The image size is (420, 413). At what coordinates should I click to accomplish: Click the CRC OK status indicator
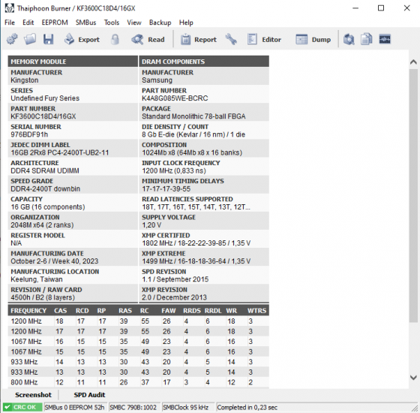click(x=22, y=407)
